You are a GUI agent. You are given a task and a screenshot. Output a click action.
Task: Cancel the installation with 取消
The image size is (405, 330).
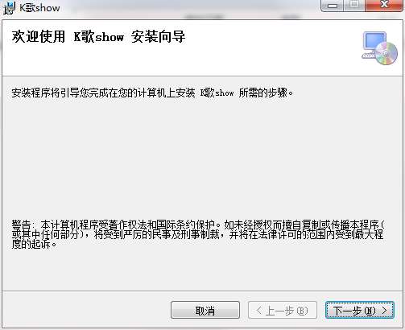205,310
